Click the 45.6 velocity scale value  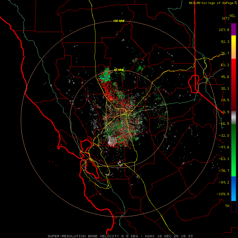click(225, 77)
